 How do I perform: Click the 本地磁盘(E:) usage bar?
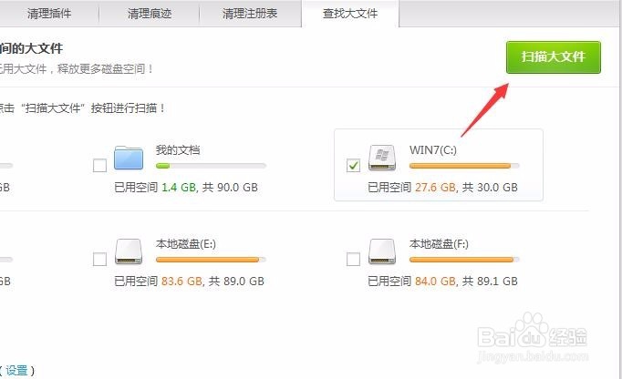pyautogui.click(x=211, y=260)
